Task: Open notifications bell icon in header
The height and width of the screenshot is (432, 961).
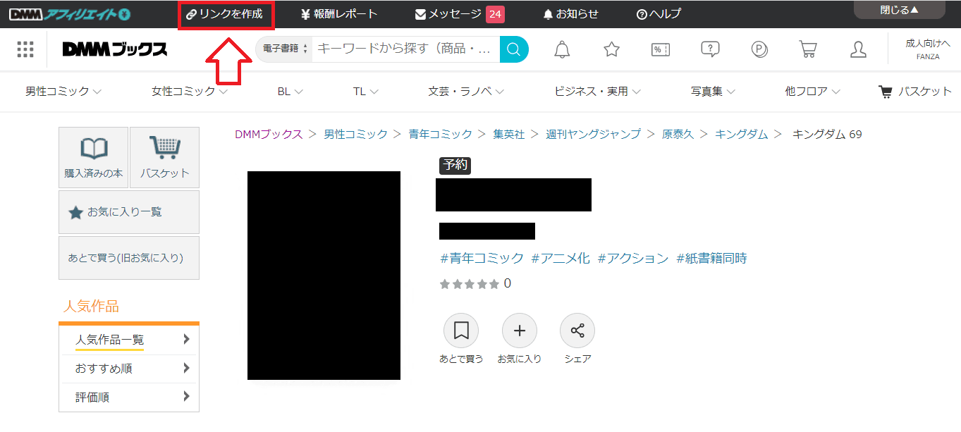Action: [562, 49]
